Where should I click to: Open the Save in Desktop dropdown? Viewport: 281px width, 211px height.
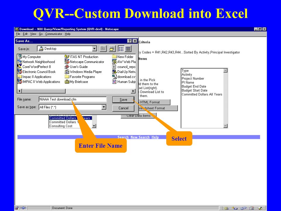[x=95, y=49]
